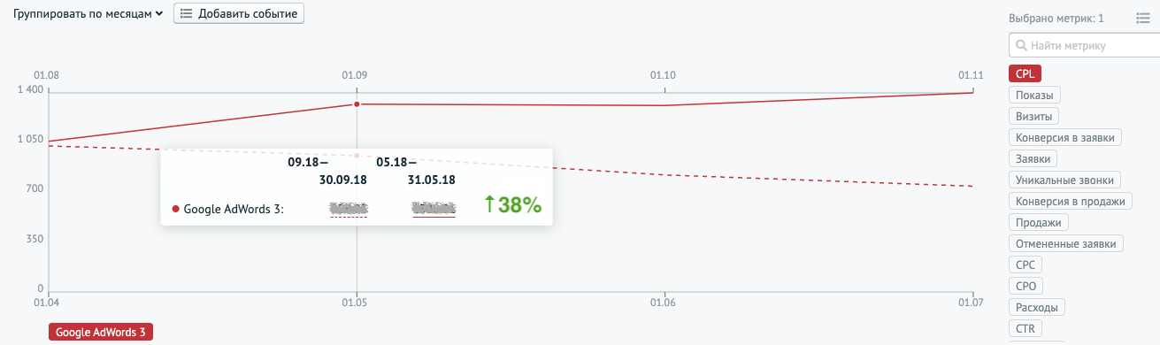
Task: Focus the 'Найти метрику' search field
Action: coord(1084,45)
